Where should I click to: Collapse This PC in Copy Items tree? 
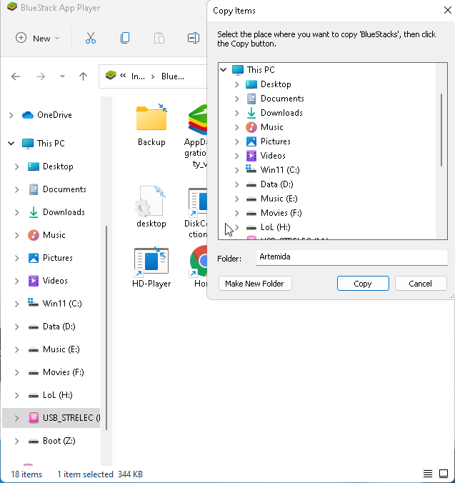(224, 69)
